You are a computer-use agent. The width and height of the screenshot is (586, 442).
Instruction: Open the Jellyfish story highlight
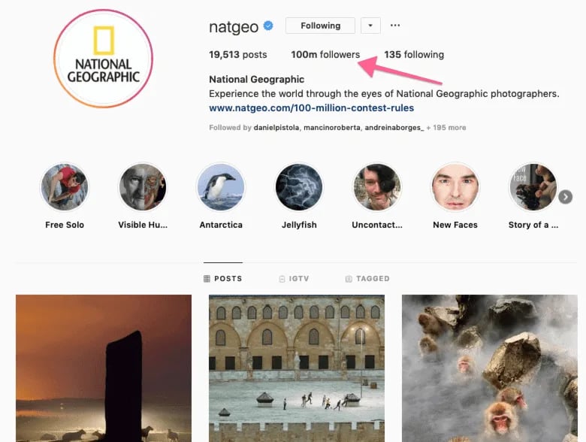[x=299, y=188]
